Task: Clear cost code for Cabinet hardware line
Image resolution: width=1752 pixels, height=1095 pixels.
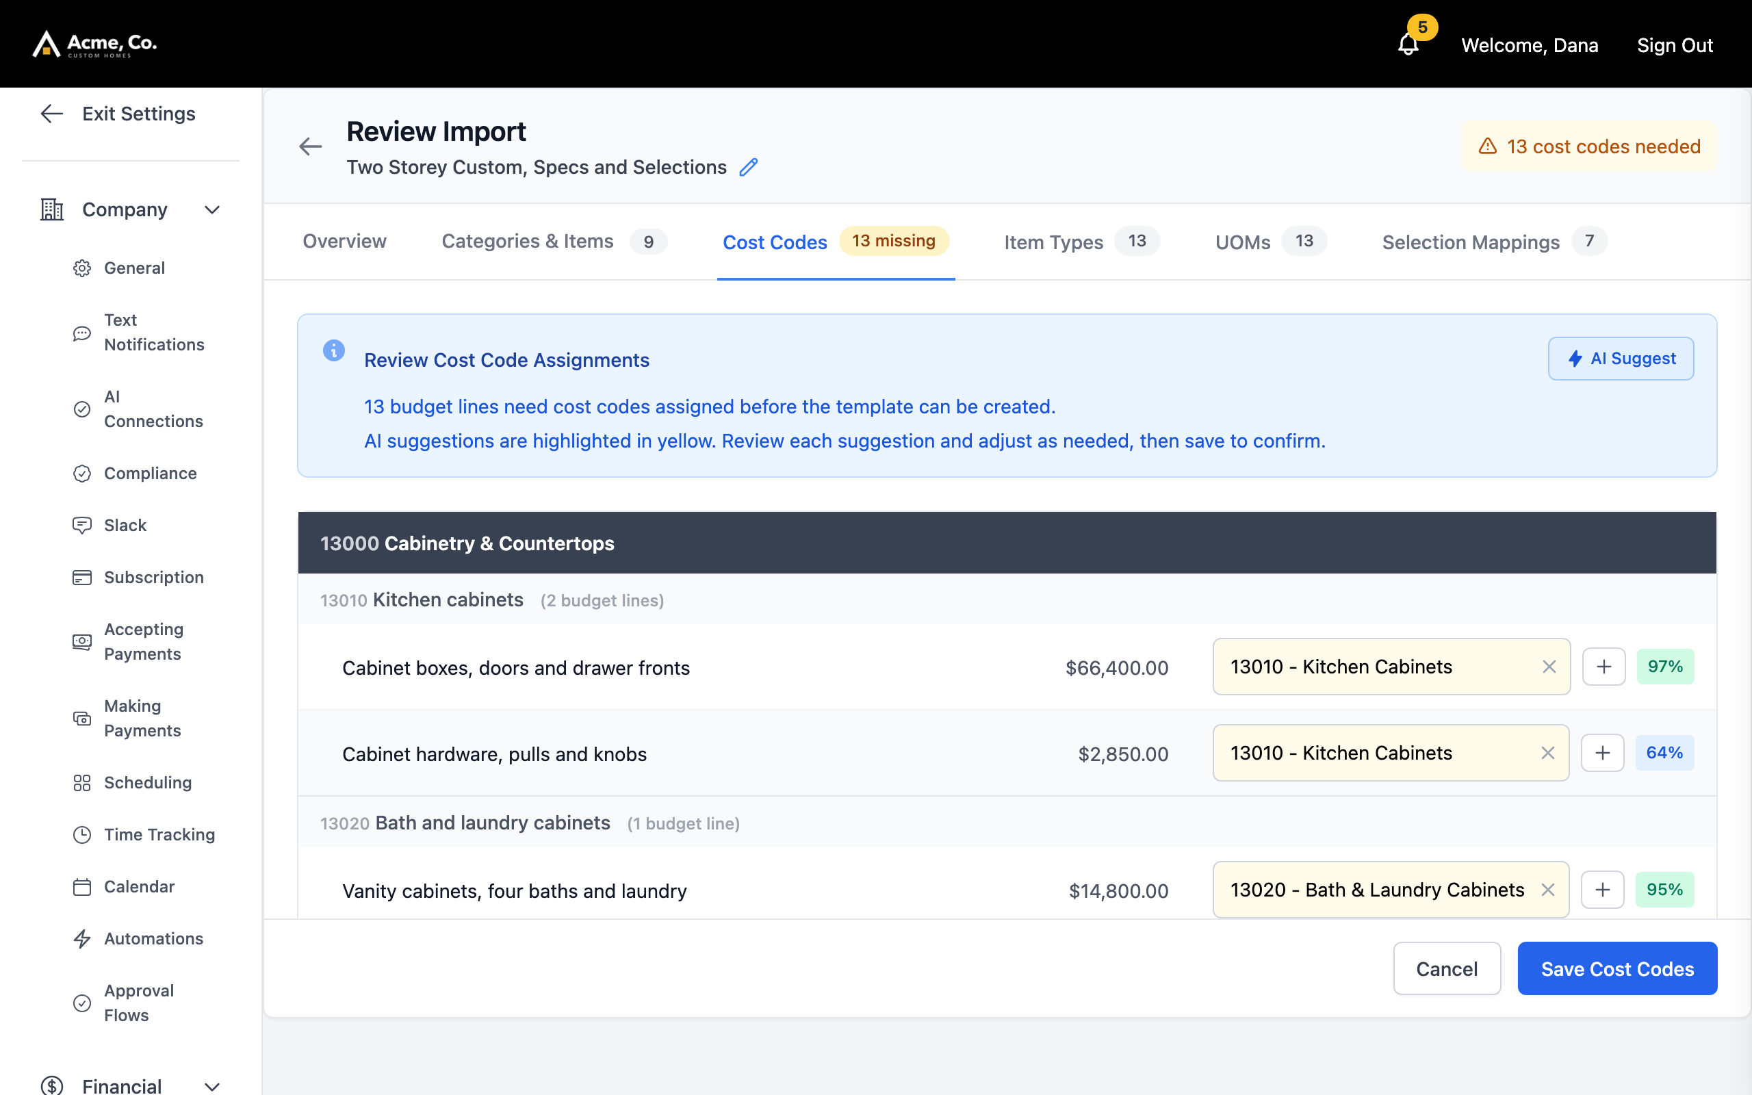Action: pyautogui.click(x=1548, y=753)
